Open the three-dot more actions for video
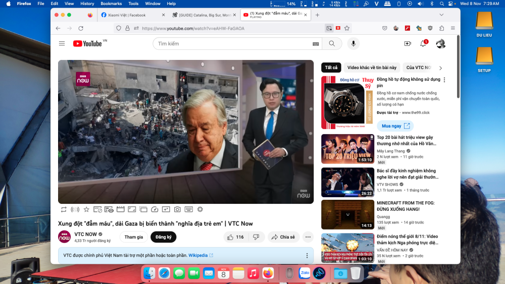Image resolution: width=505 pixels, height=284 pixels. 308,237
